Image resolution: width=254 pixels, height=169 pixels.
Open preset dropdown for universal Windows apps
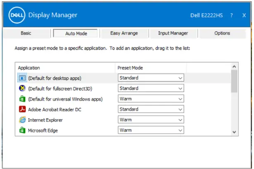point(151,99)
